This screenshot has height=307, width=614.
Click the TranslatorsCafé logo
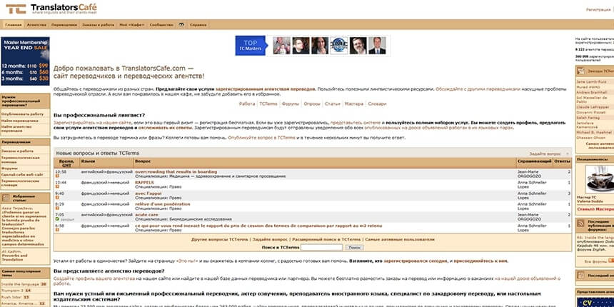coord(51,9)
